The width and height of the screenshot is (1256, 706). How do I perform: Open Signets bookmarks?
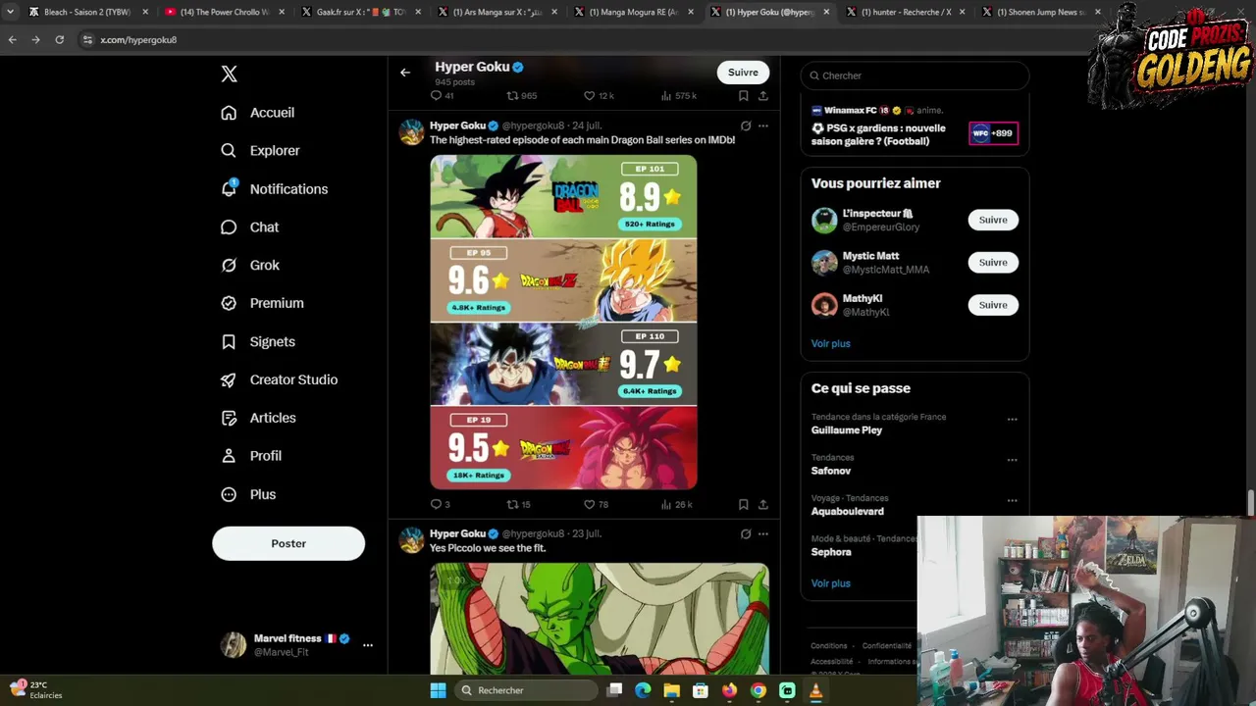(x=258, y=341)
